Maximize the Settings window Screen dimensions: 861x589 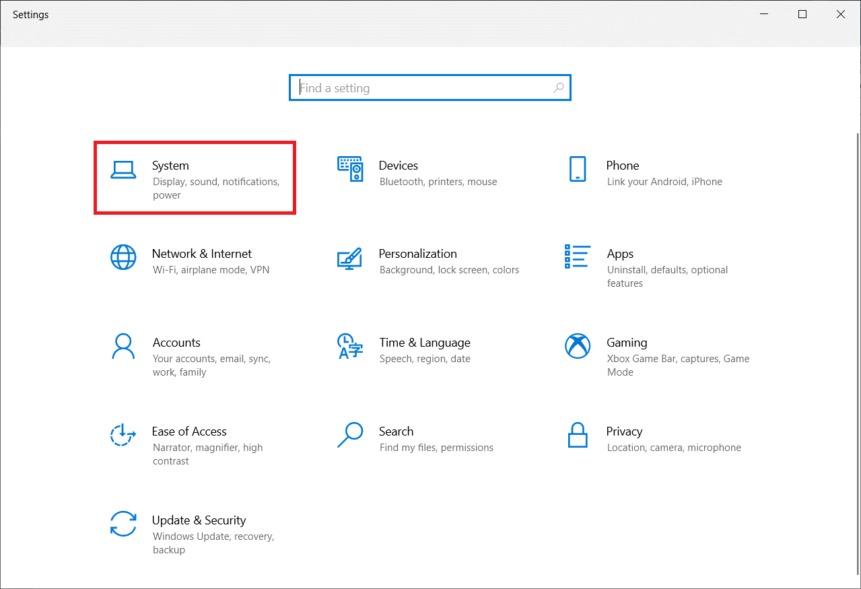tap(802, 15)
